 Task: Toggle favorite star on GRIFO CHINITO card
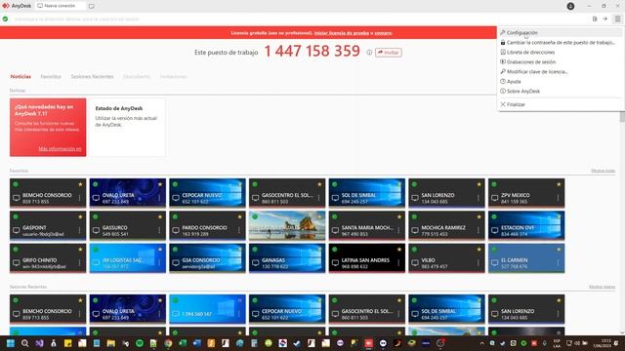pyautogui.click(x=80, y=250)
